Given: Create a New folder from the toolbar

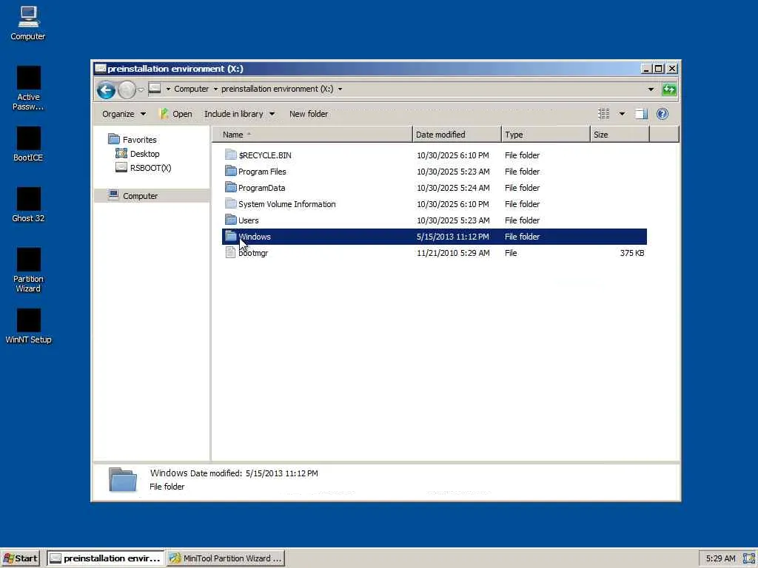Looking at the screenshot, I should tap(309, 114).
